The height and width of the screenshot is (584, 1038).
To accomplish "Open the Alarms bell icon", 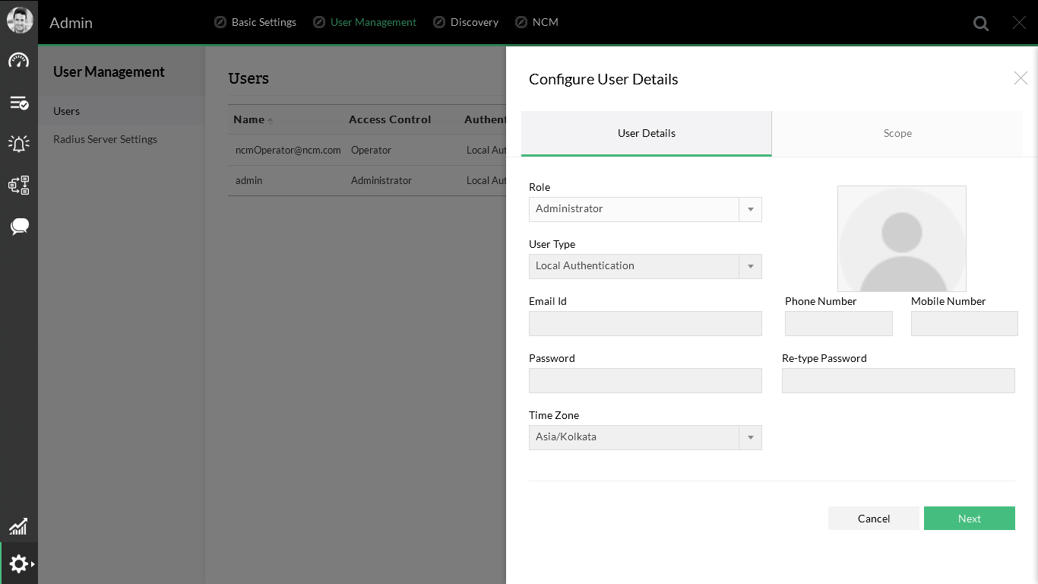I will (x=19, y=143).
